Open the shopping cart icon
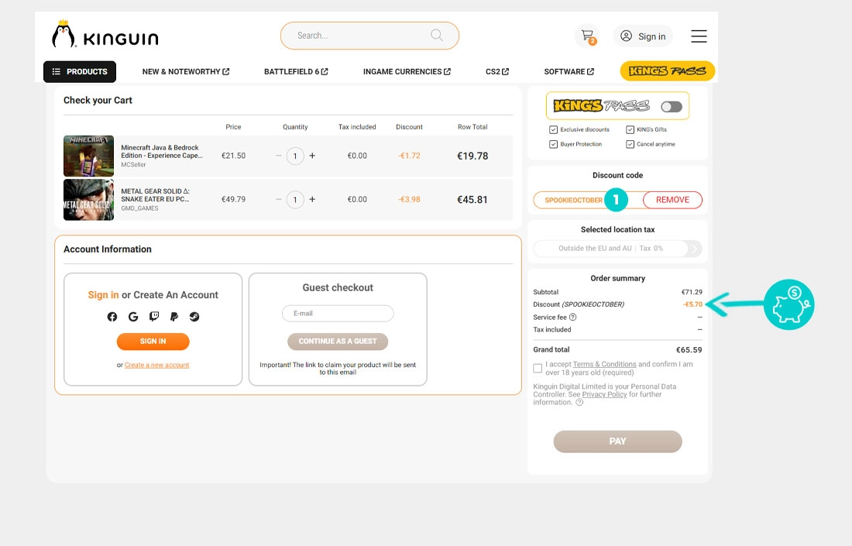Image resolution: width=852 pixels, height=546 pixels. [x=586, y=36]
